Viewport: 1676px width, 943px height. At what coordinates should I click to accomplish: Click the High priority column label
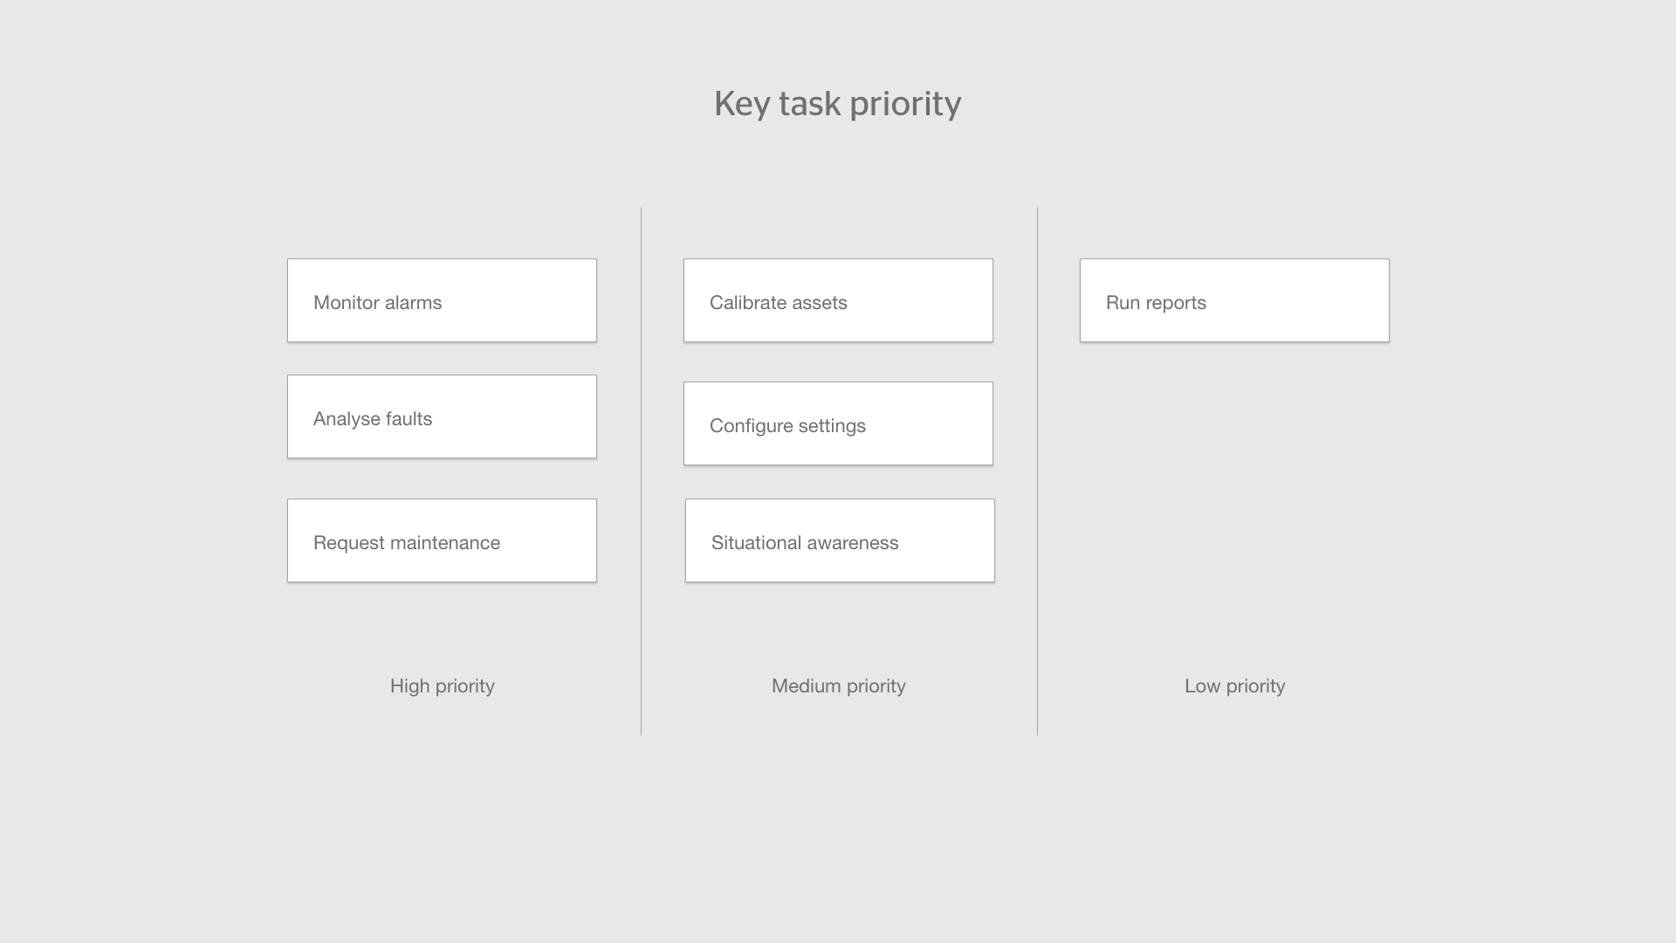(x=443, y=686)
